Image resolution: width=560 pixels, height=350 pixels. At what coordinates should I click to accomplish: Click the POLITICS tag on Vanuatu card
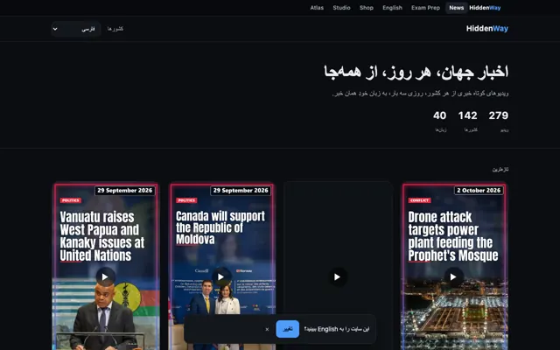[71, 200]
